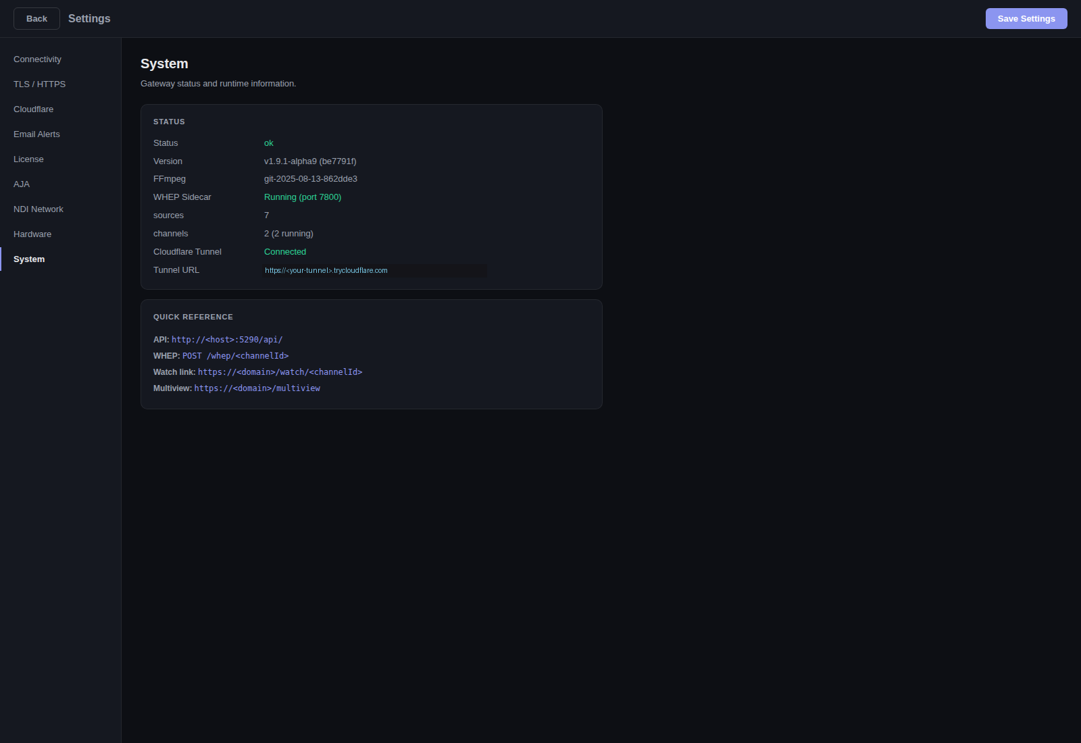
Task: Click the 'Connected' Cloudflare Tunnel status
Action: click(x=285, y=252)
